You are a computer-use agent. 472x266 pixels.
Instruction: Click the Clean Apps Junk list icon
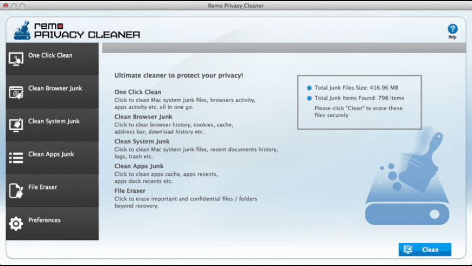16,158
